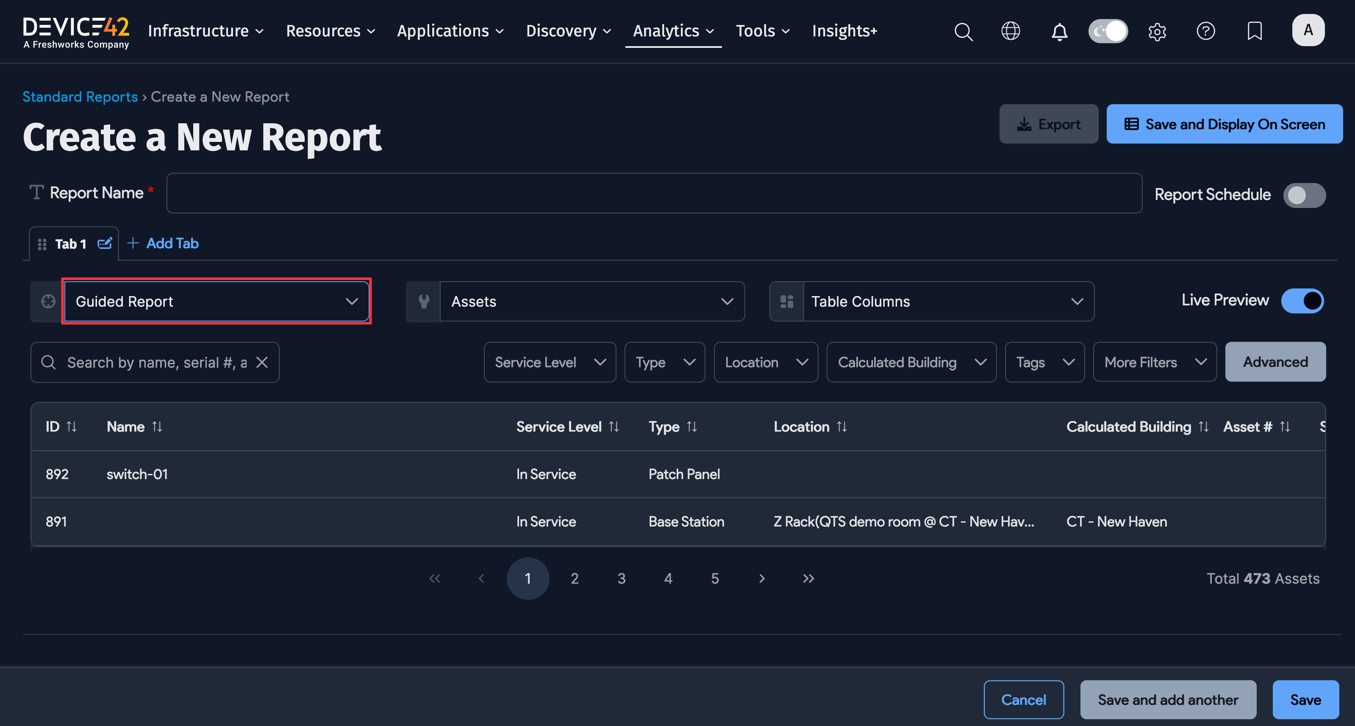Screen dimensions: 1355x726
Task: Click Save and Display On Screen button
Action: coord(1224,124)
